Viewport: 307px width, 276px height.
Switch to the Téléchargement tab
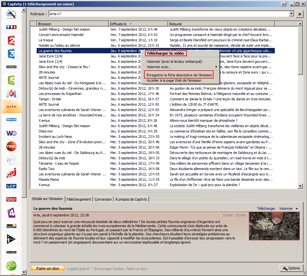point(79,199)
